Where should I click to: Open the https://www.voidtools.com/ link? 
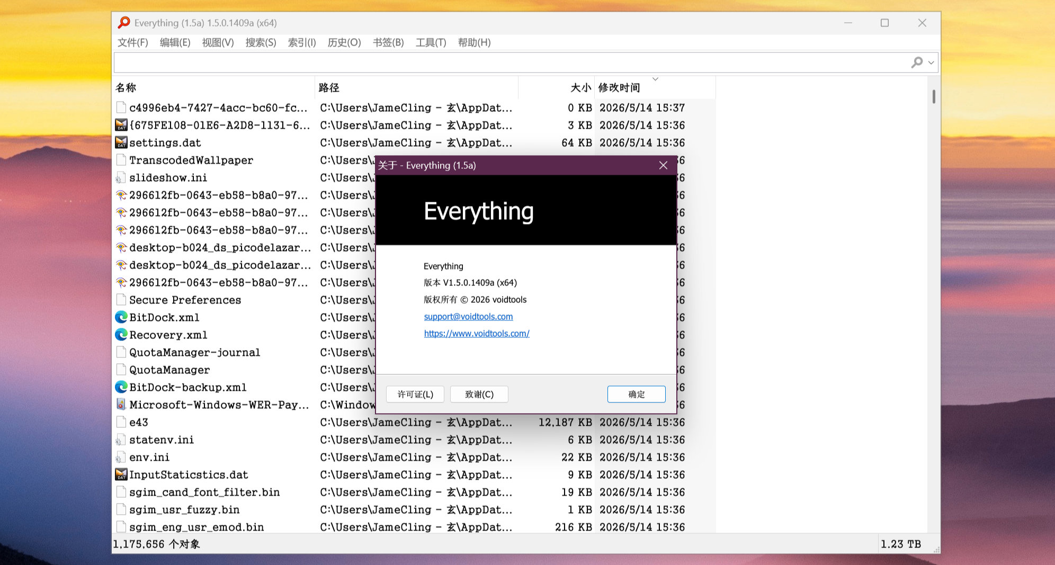477,334
